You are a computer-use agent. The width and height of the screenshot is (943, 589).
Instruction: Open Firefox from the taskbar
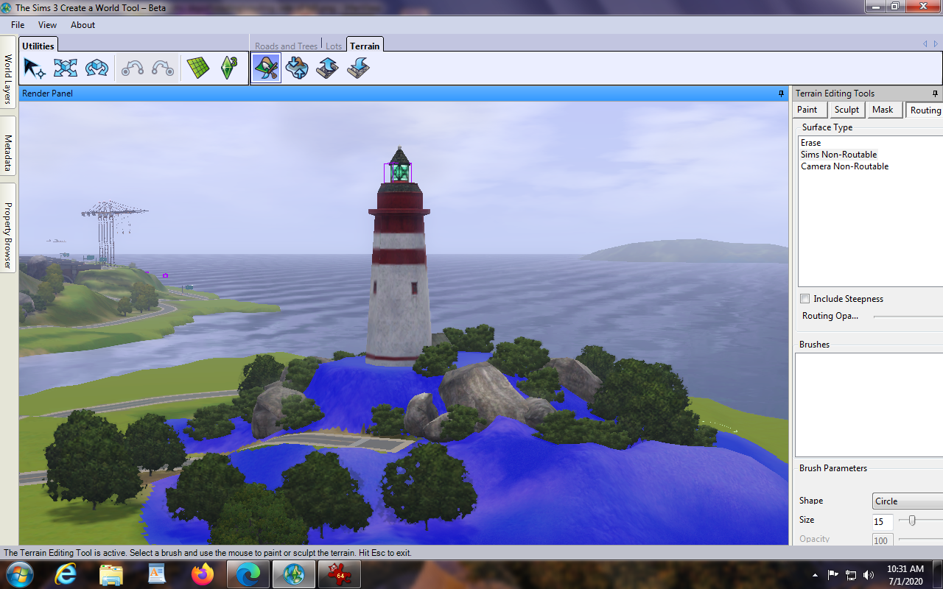coord(202,574)
